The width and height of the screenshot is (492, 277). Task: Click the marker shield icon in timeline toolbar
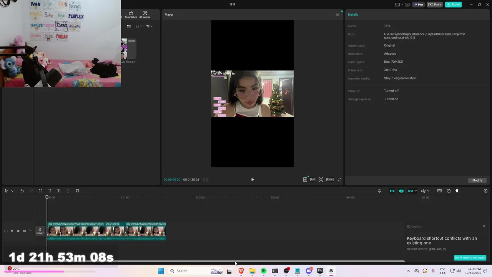click(77, 191)
